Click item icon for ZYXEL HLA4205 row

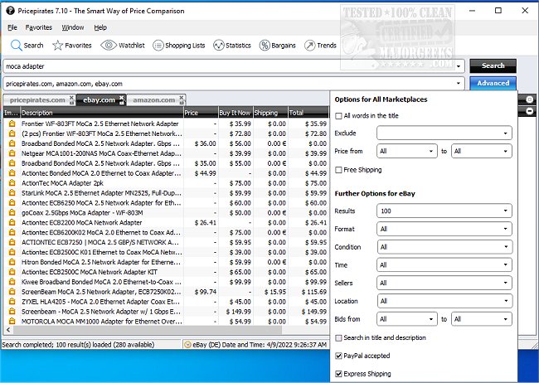pyautogui.click(x=12, y=302)
